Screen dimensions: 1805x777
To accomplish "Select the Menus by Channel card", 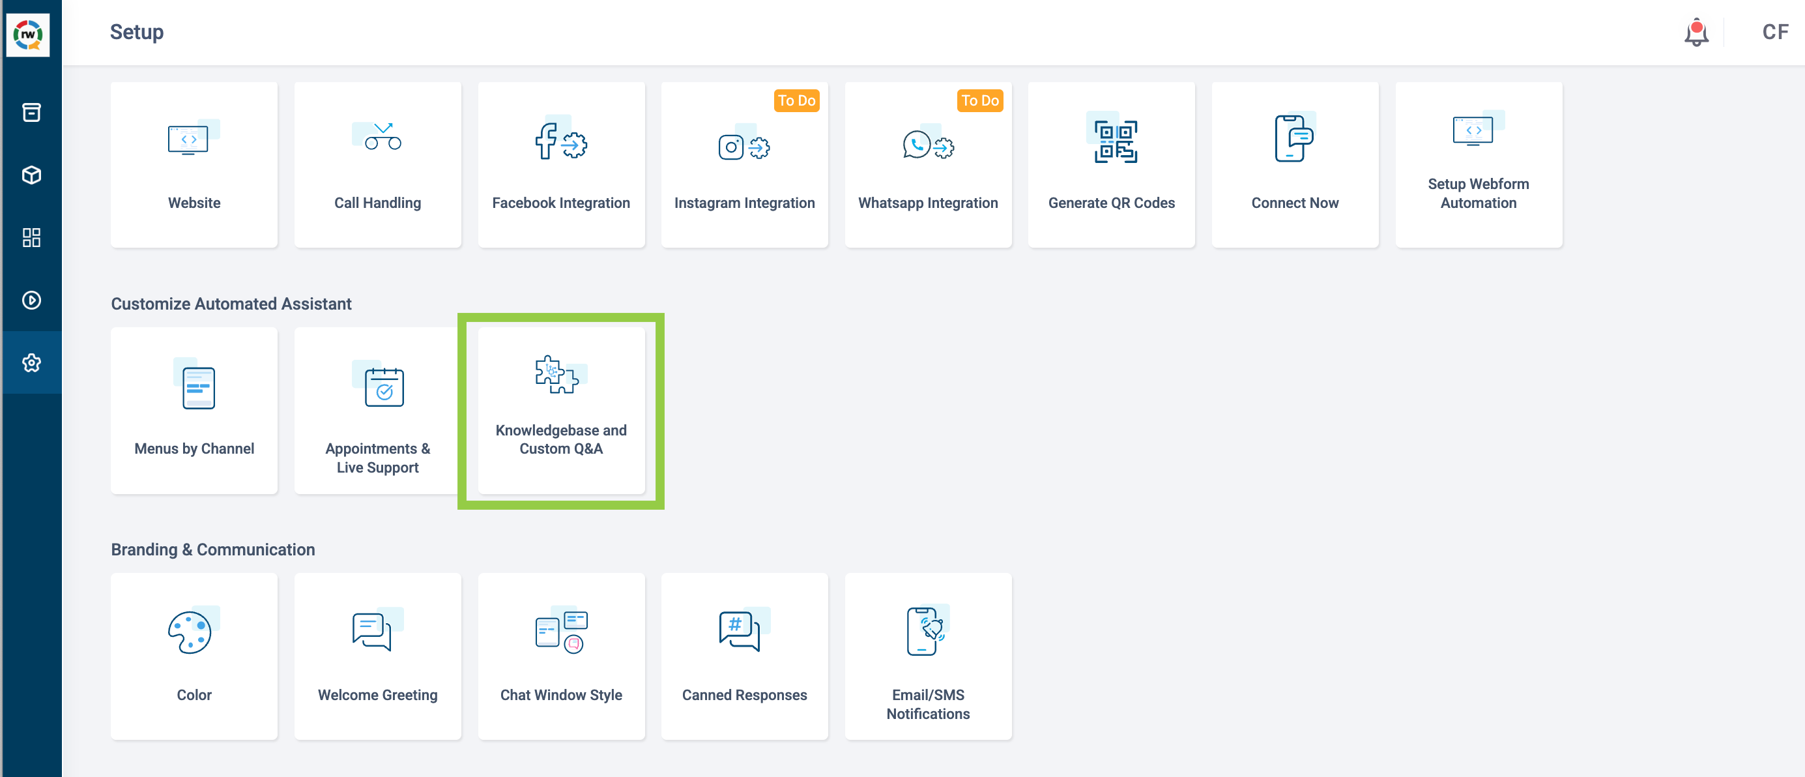I will [x=194, y=411].
